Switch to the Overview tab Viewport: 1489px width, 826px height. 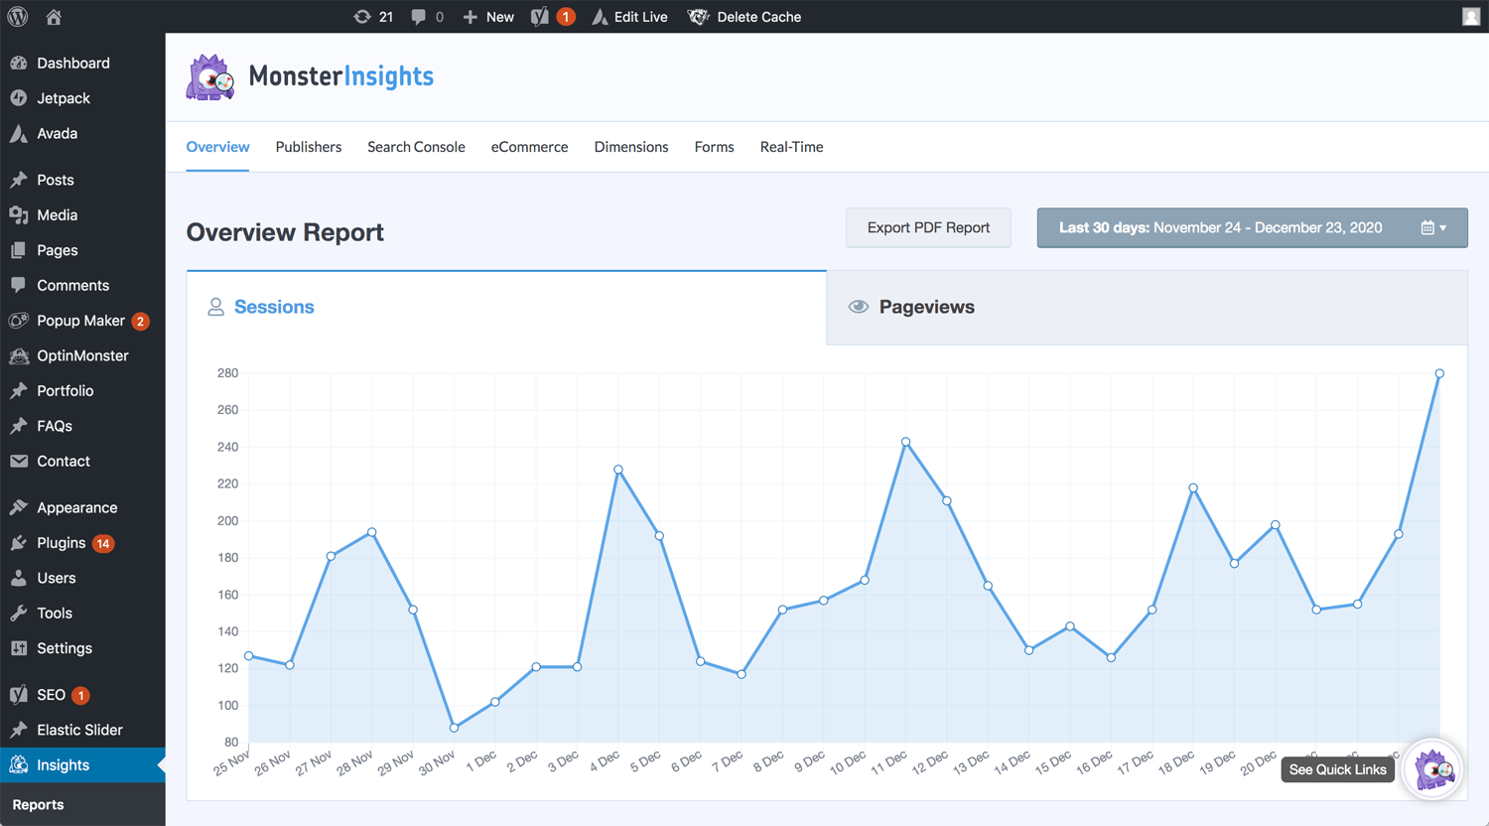[x=217, y=147]
